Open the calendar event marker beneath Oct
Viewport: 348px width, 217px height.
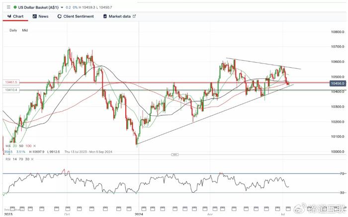click(x=68, y=209)
